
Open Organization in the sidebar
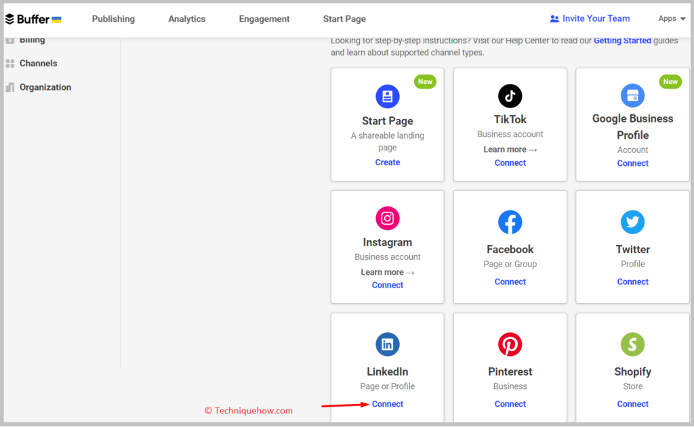tap(45, 87)
